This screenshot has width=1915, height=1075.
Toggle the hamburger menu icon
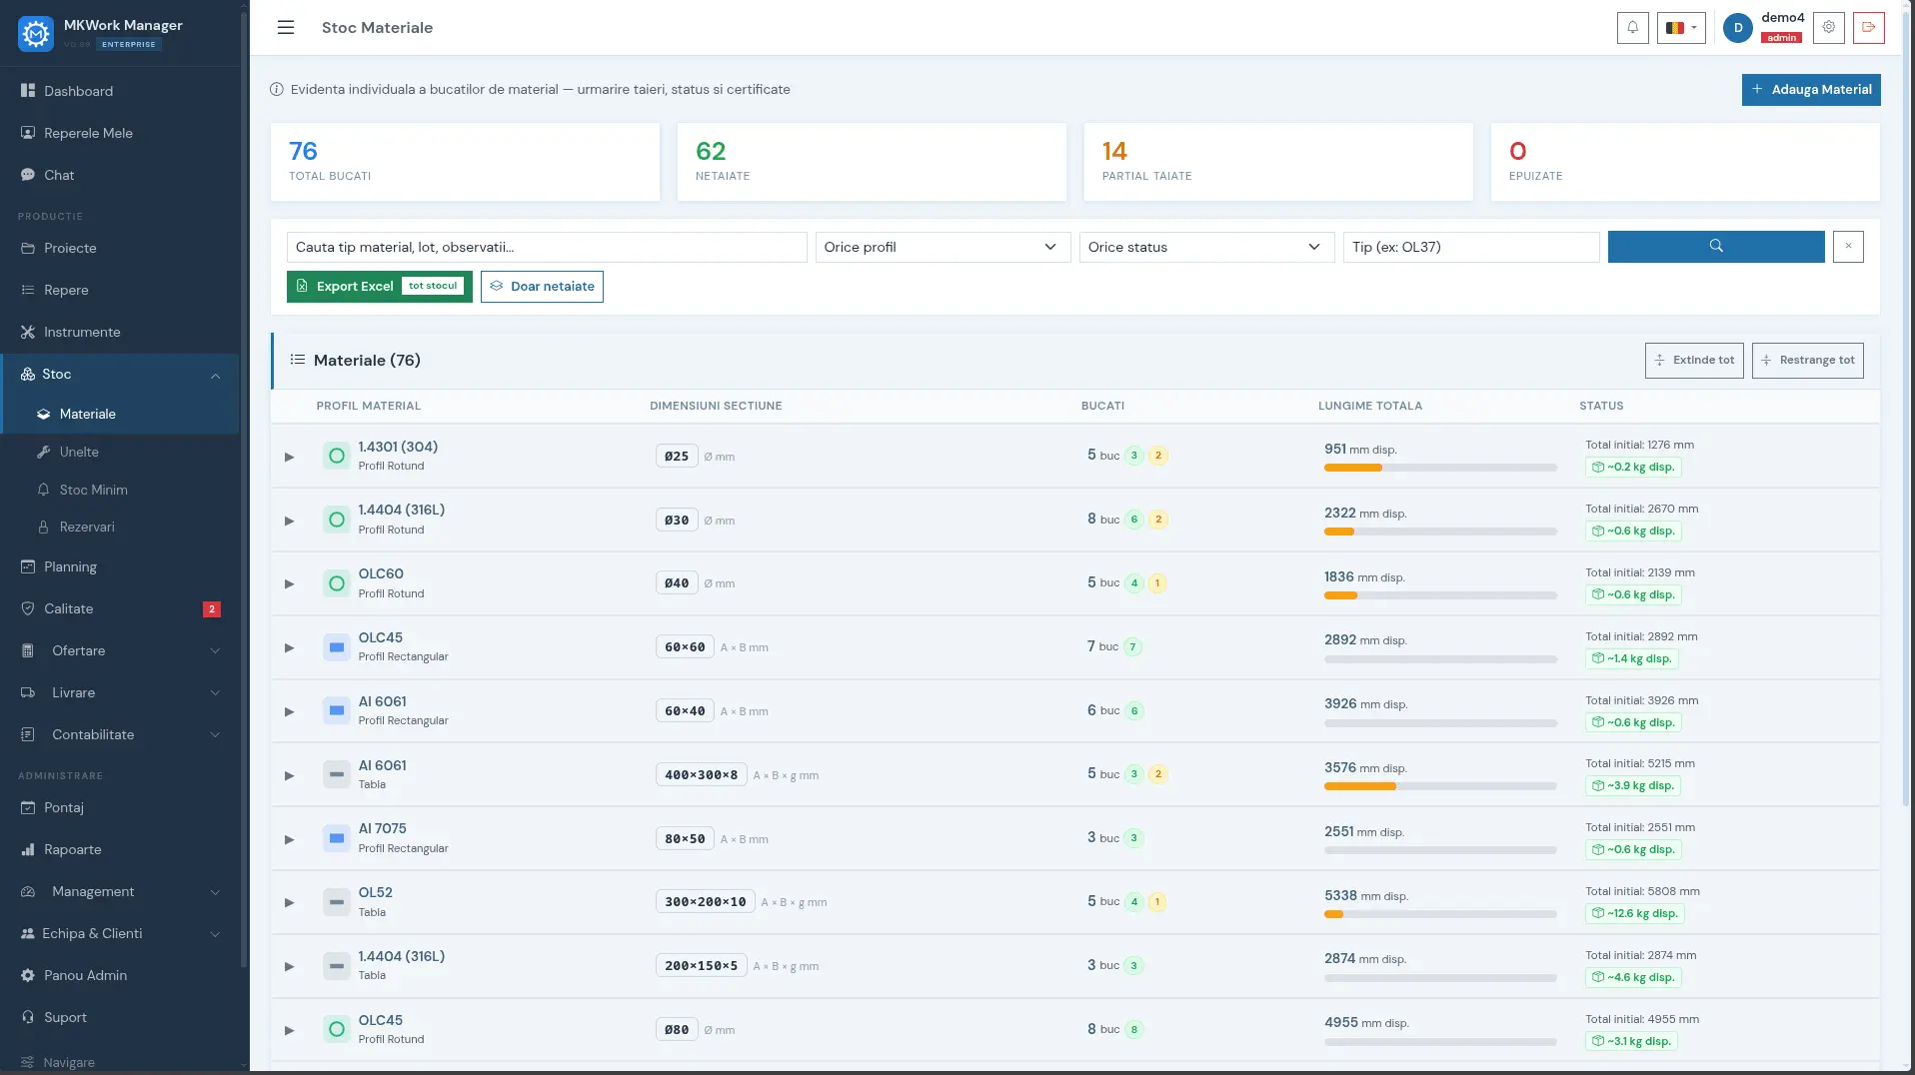[x=286, y=28]
